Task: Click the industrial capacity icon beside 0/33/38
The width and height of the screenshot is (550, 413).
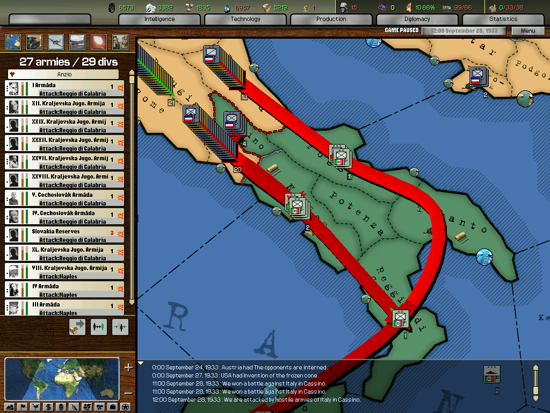Action: 493,8
